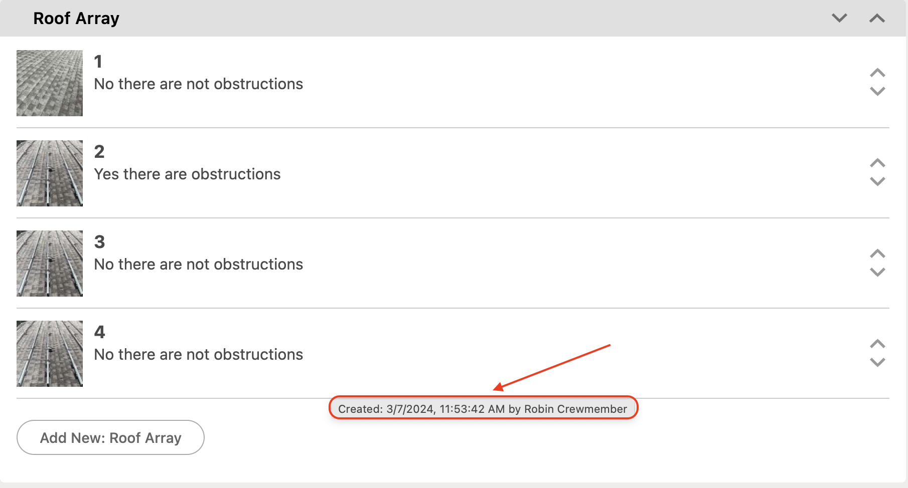The image size is (908, 488).
Task: Move Roof Array item 1 up
Action: [x=877, y=73]
